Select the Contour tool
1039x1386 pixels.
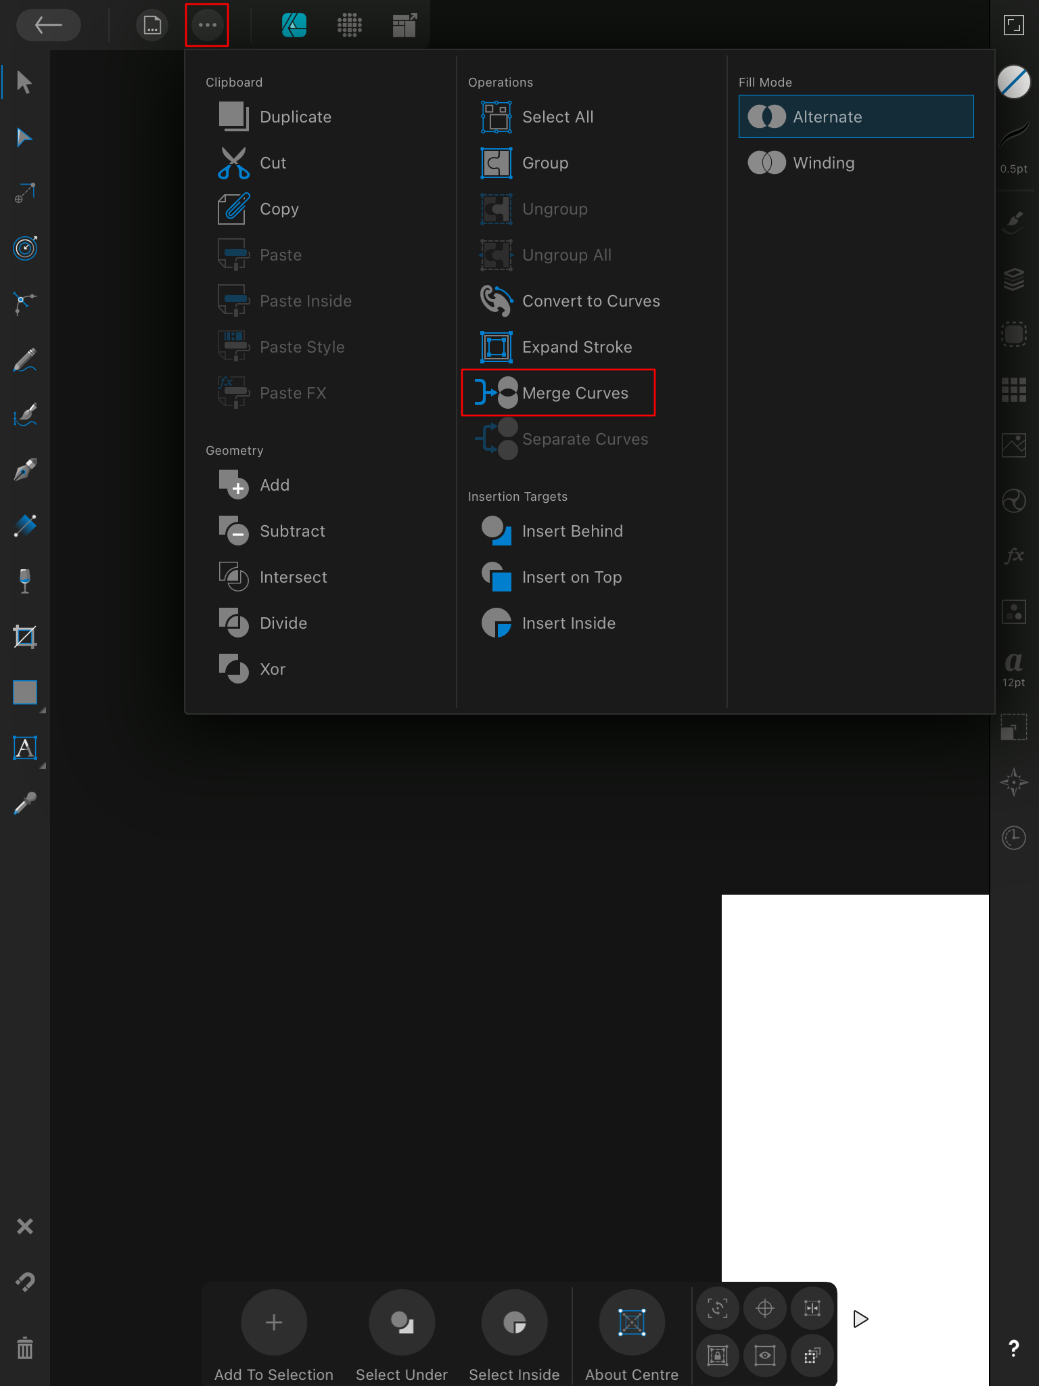(25, 249)
